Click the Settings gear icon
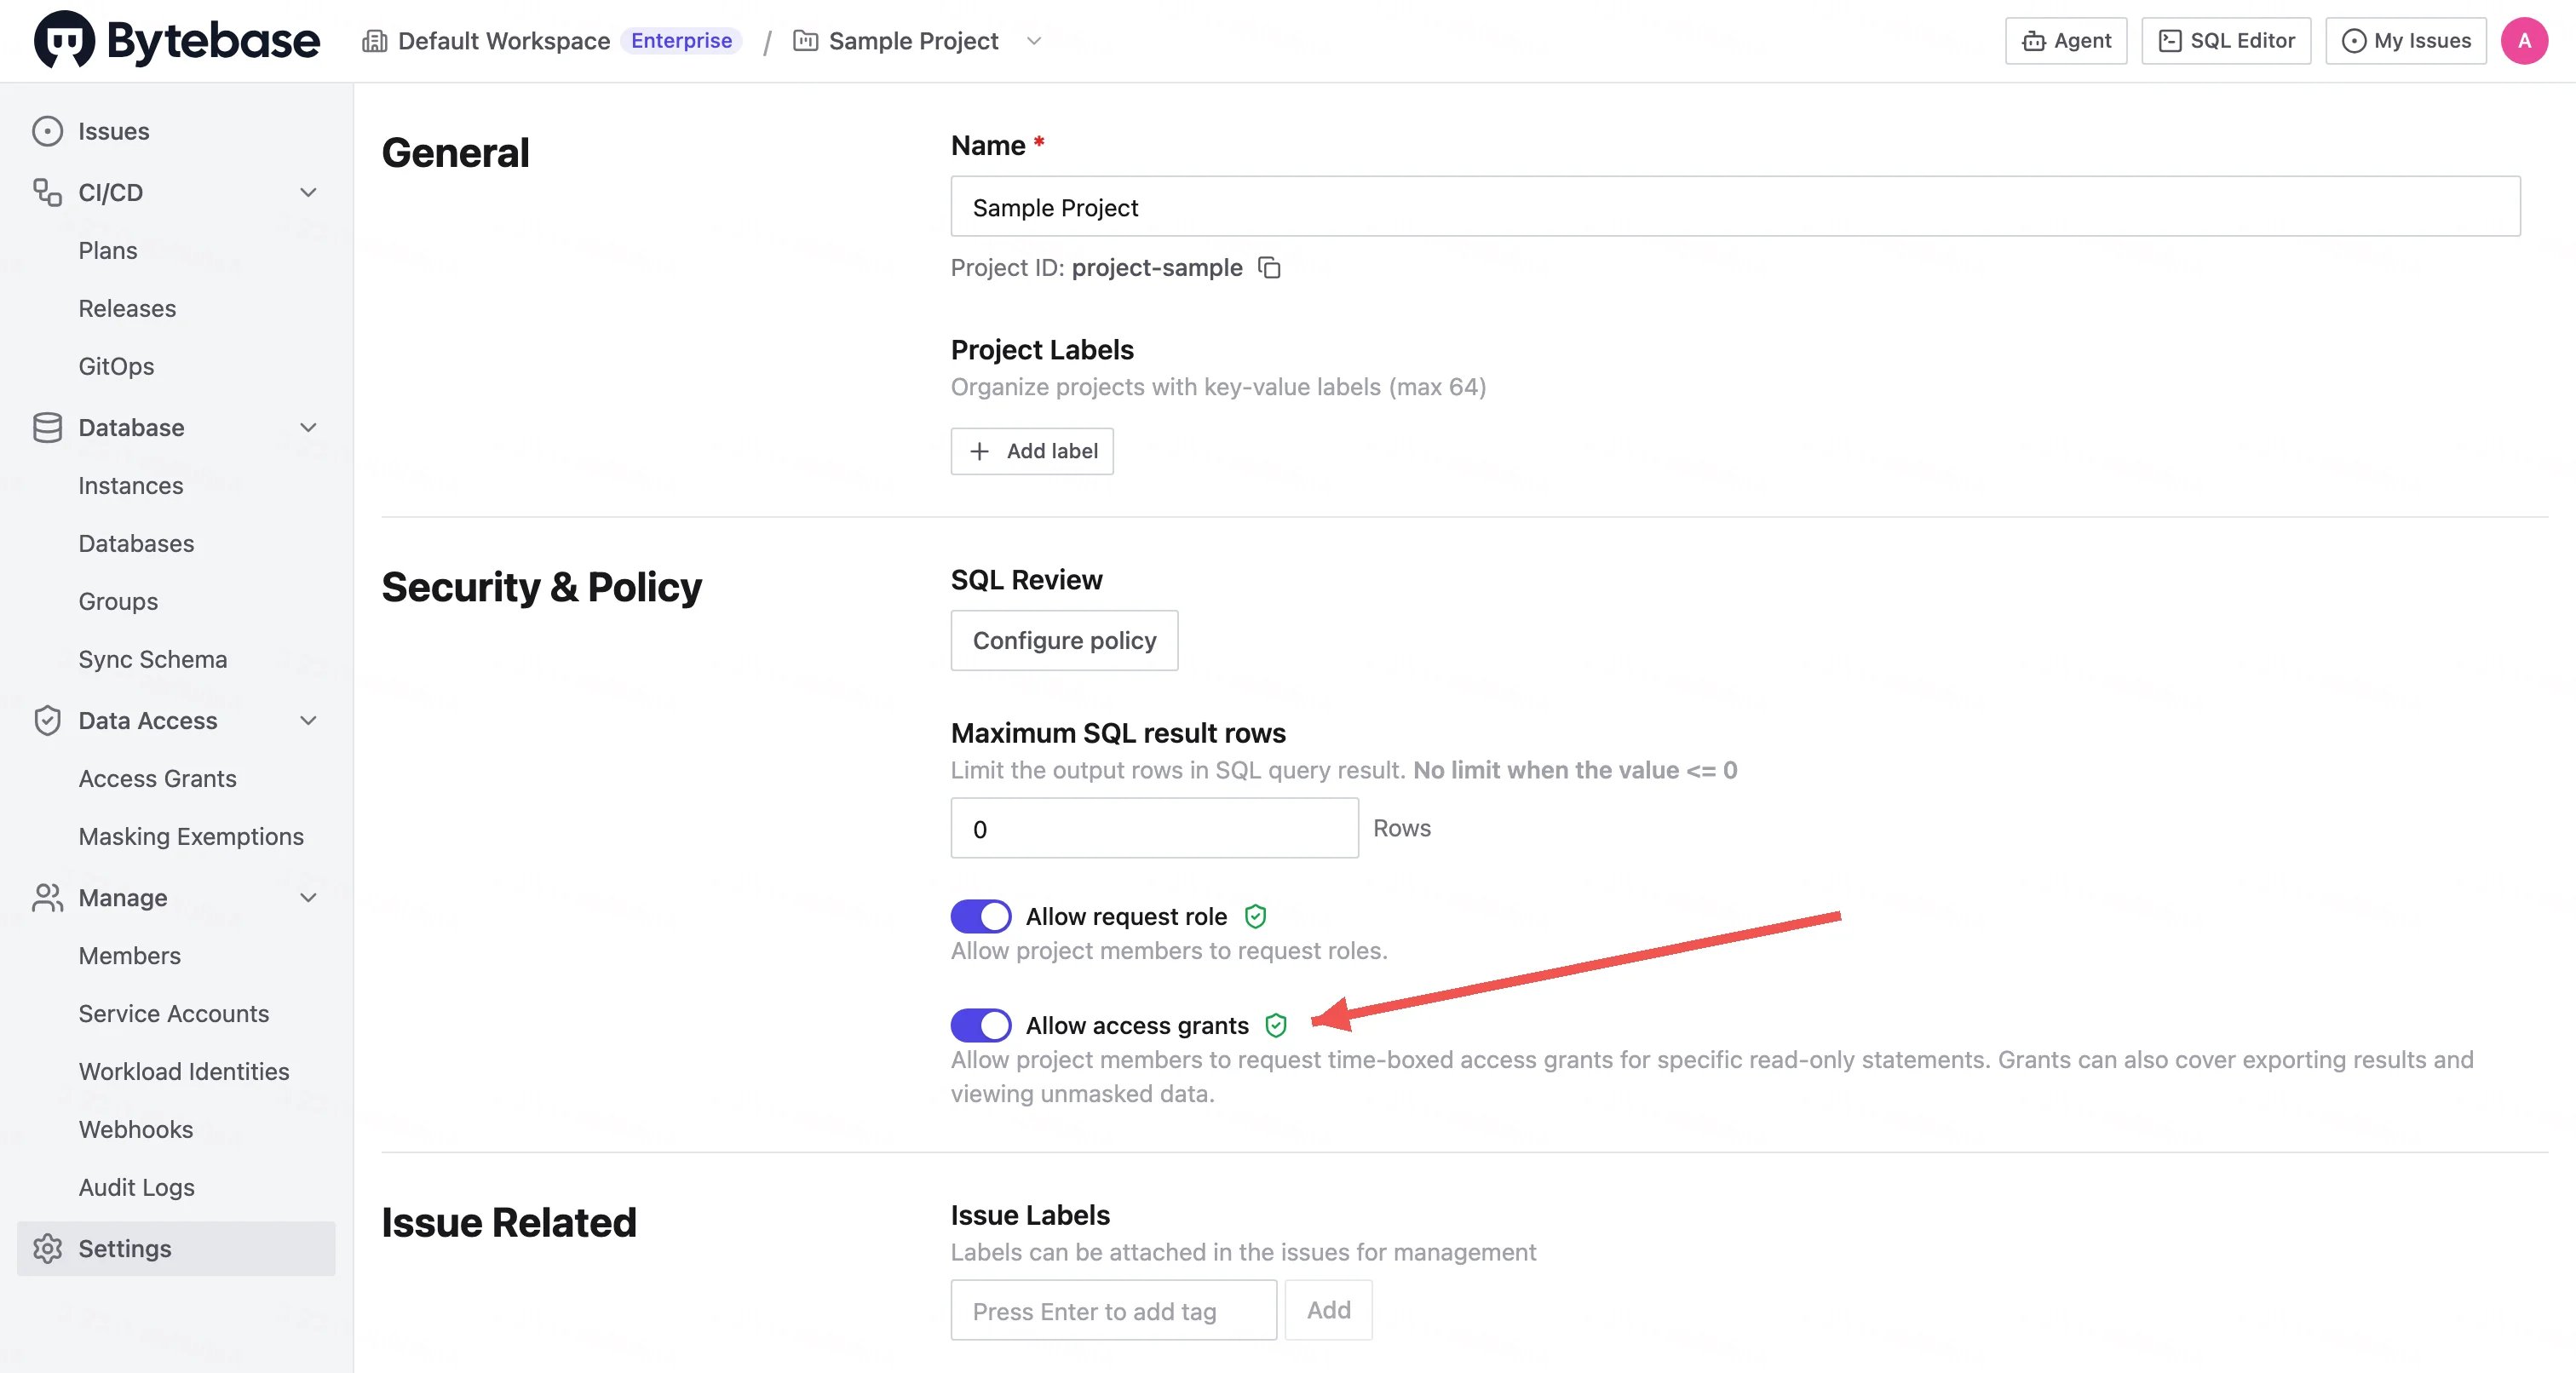Image resolution: width=2576 pixels, height=1373 pixels. (x=47, y=1248)
